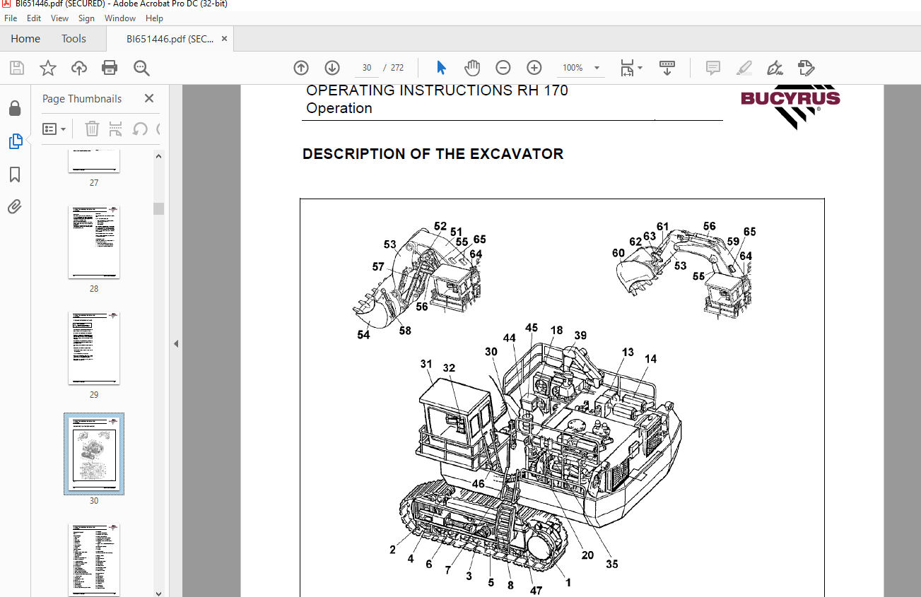Select the highlighter pen tool

tap(744, 68)
